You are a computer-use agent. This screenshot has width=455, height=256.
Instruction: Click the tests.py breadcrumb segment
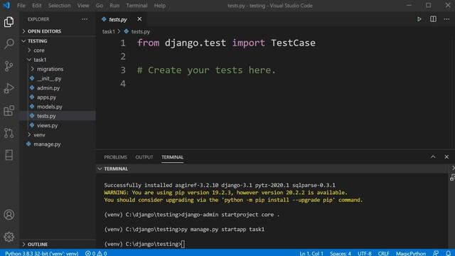pyautogui.click(x=141, y=31)
